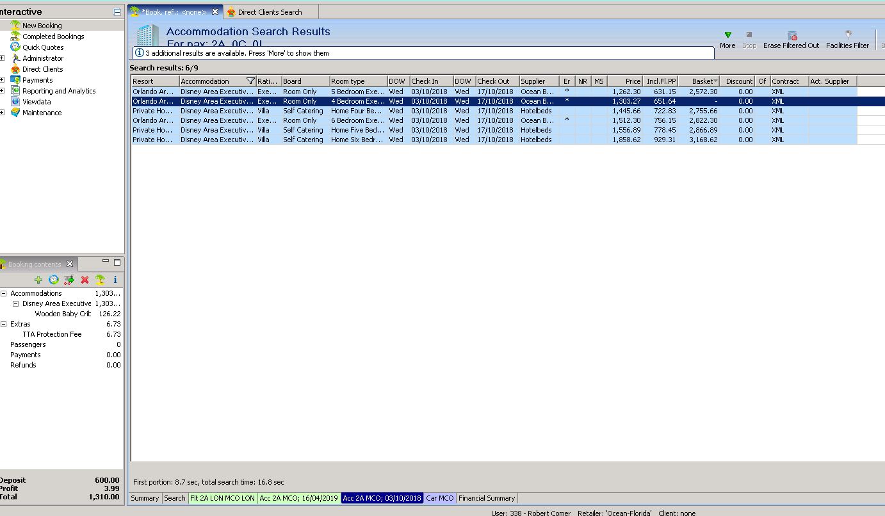Click the clock quote icon in Booking contents toolbar
Screen dimensions: 885x516
click(x=54, y=280)
